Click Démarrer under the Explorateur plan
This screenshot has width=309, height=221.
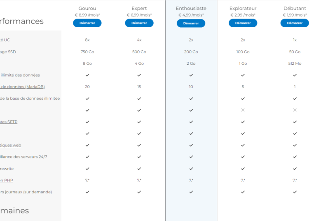(x=243, y=23)
